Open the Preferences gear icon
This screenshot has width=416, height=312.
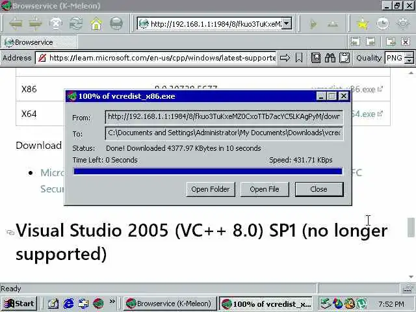403,24
